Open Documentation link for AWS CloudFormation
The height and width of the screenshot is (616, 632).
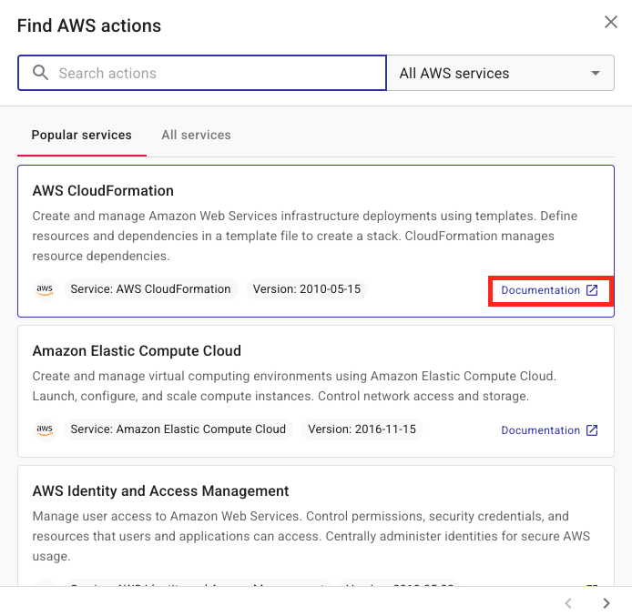(549, 290)
